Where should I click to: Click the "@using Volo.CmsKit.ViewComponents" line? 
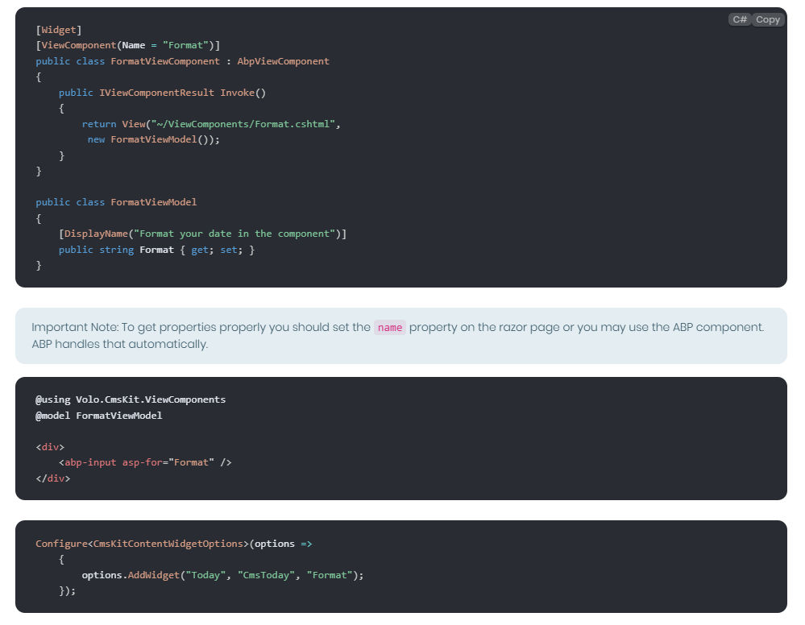[131, 399]
